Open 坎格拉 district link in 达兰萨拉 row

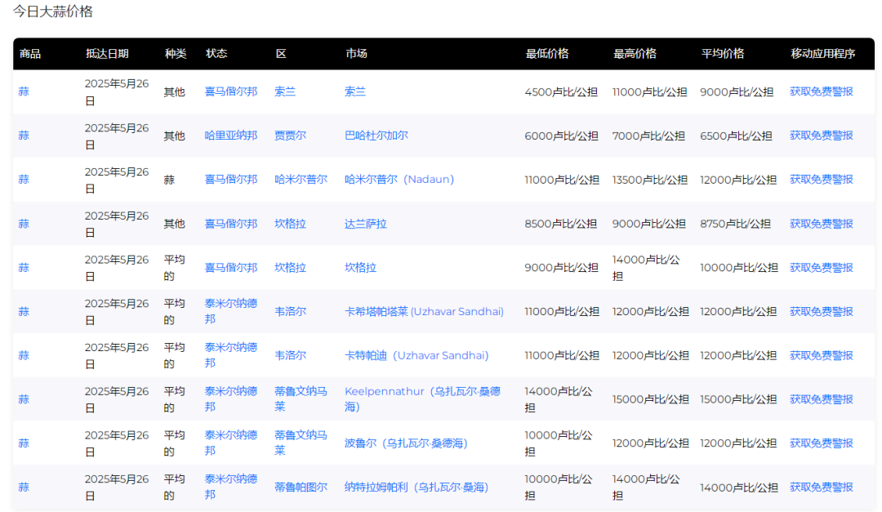(x=290, y=224)
